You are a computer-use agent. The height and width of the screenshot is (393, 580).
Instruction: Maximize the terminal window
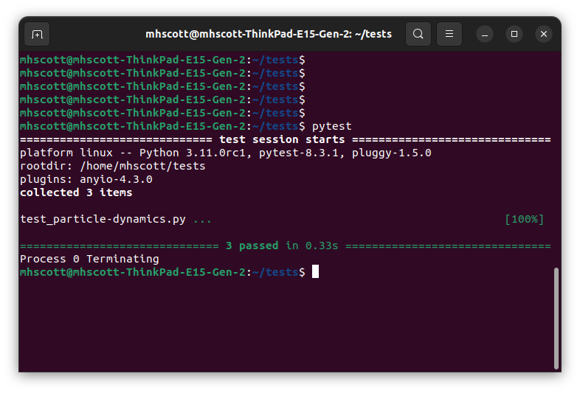514,34
